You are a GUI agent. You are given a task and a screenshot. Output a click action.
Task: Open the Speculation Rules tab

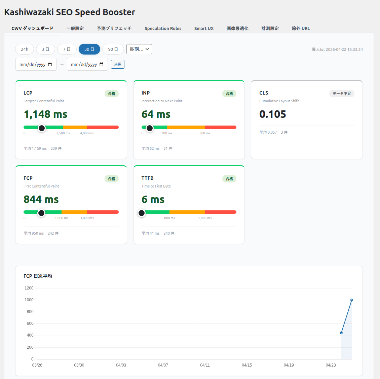[163, 28]
